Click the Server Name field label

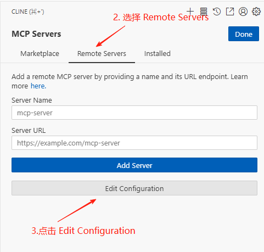[x=32, y=100]
